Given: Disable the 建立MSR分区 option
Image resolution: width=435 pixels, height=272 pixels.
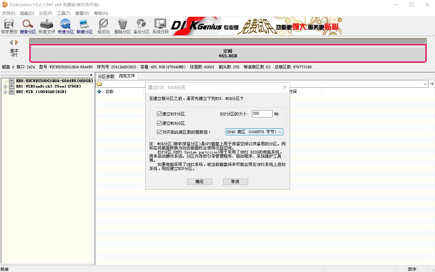Looking at the screenshot, I should [x=159, y=123].
